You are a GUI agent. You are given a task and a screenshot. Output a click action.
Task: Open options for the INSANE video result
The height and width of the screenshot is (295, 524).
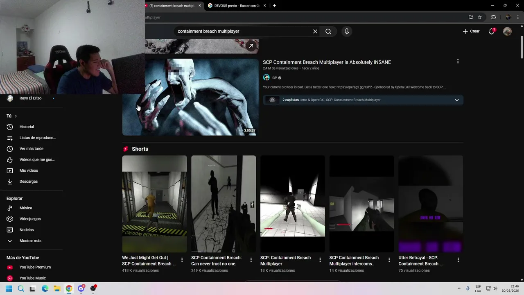(458, 61)
